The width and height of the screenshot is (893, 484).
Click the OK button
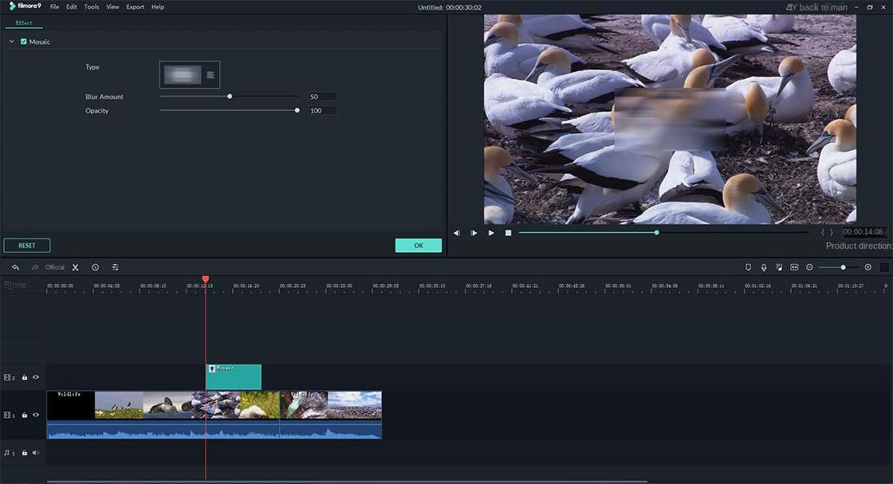tap(418, 246)
